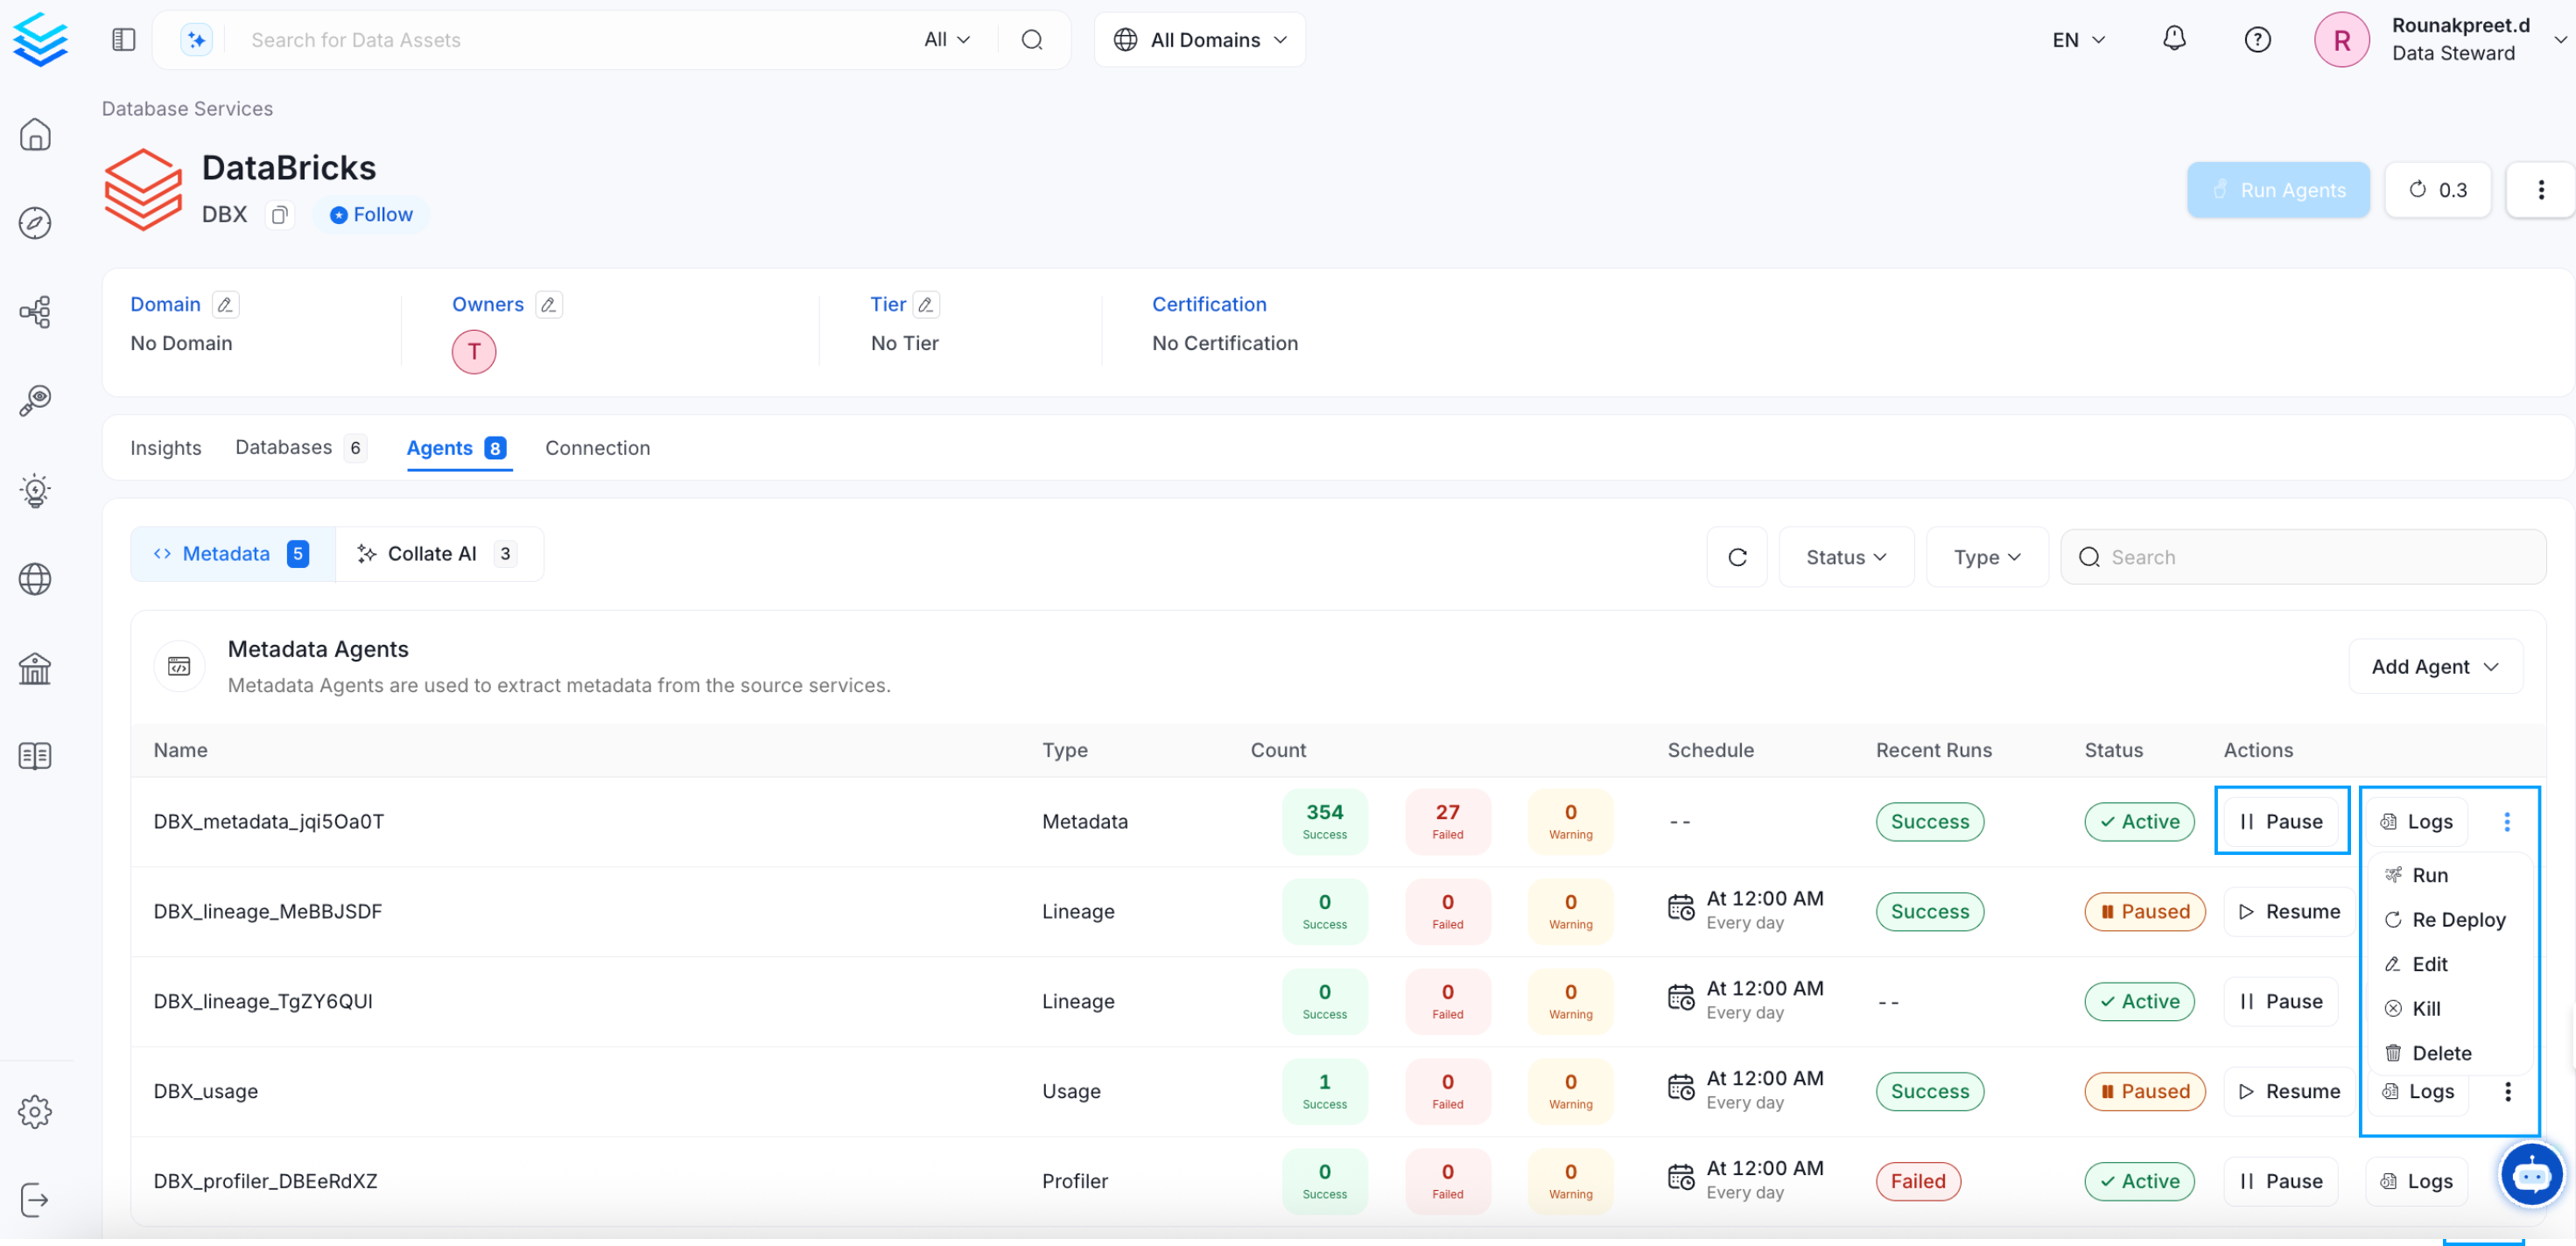The width and height of the screenshot is (2576, 1246).
Task: Select the Domains globe icon in sidebar
Action: pyautogui.click(x=35, y=578)
